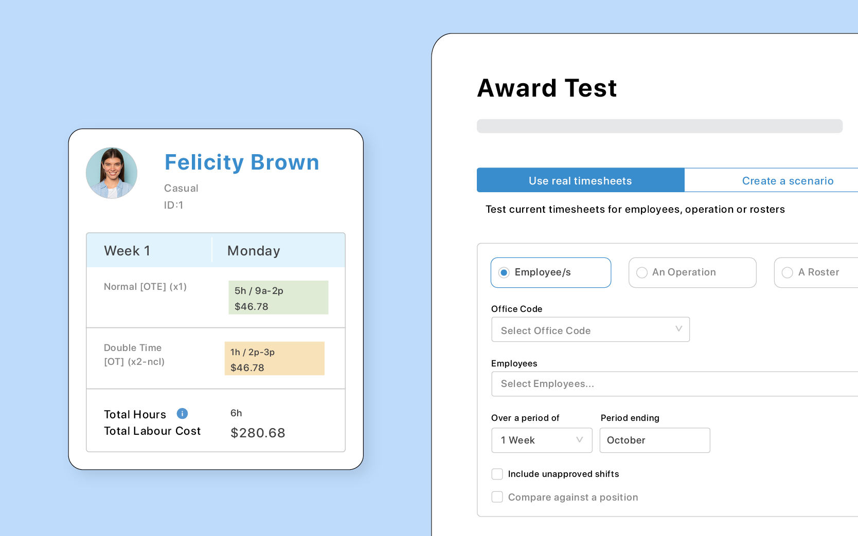Tick Compare against a position checkbox

pos(497,497)
